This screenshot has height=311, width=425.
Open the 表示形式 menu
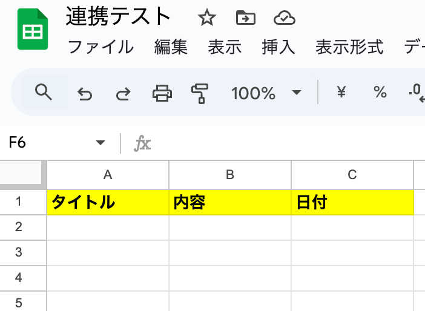[x=349, y=47]
